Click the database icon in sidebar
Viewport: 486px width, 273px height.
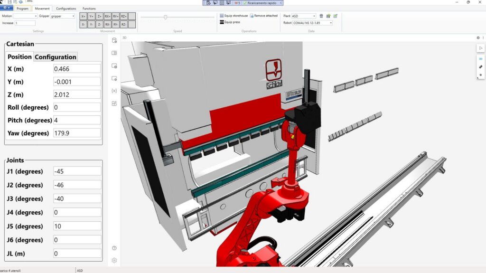pos(114,40)
